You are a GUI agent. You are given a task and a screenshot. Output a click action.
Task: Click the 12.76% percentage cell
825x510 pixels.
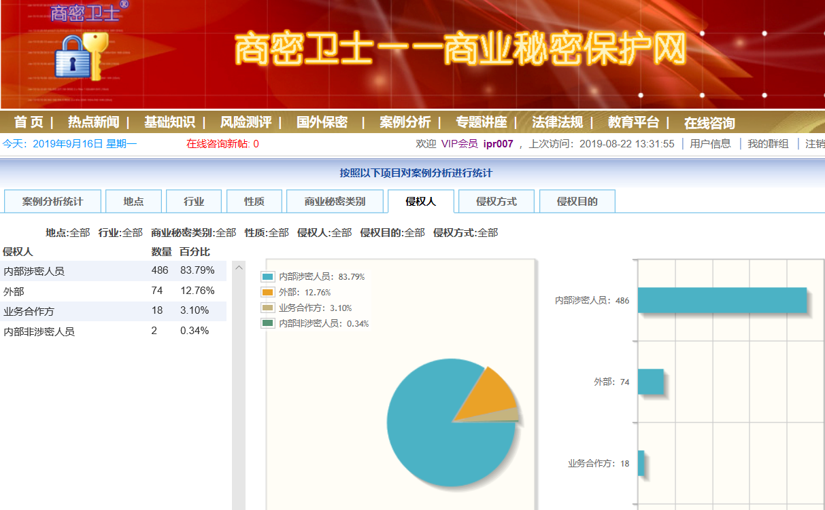[197, 291]
